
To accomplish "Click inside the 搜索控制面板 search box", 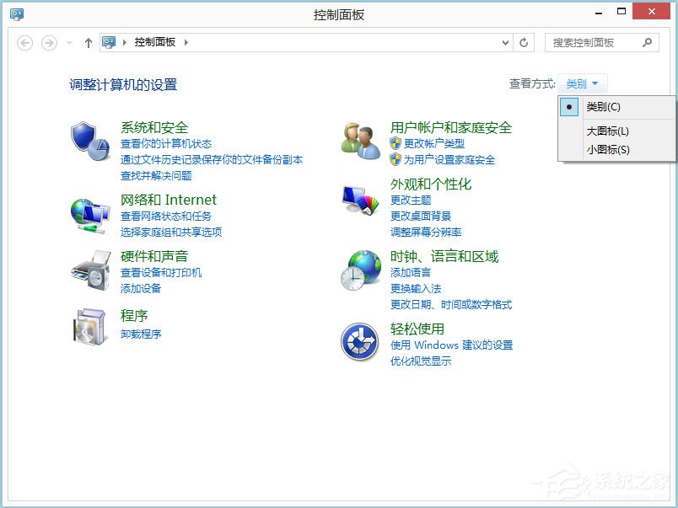I will tap(600, 42).
